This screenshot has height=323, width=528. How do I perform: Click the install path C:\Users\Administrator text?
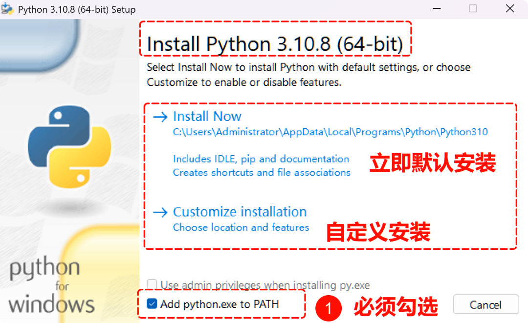330,132
